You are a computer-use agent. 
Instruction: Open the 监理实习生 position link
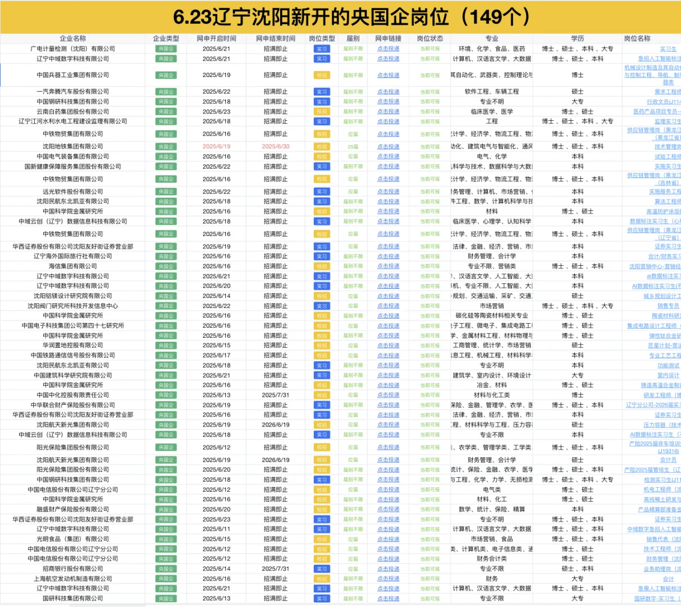pyautogui.click(x=667, y=121)
